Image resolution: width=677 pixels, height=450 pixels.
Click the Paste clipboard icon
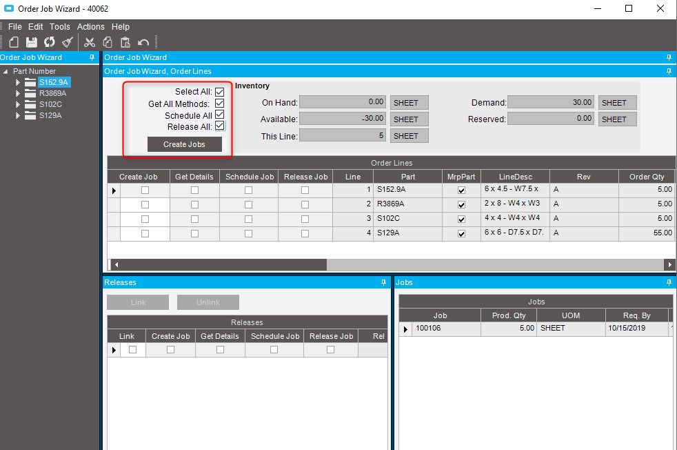[x=125, y=42]
